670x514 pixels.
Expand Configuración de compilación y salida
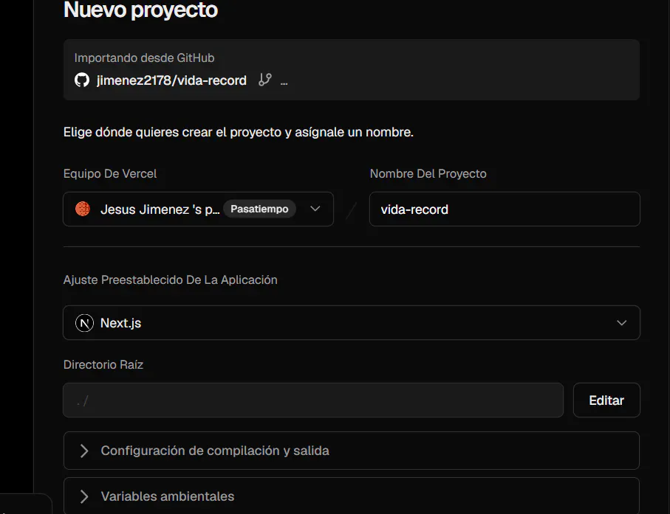pyautogui.click(x=351, y=451)
